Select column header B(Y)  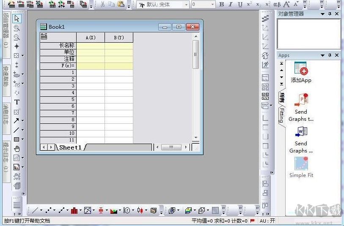pyautogui.click(x=119, y=38)
